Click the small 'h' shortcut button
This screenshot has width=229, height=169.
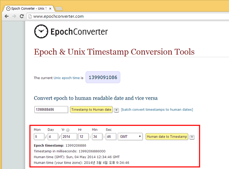point(192,137)
